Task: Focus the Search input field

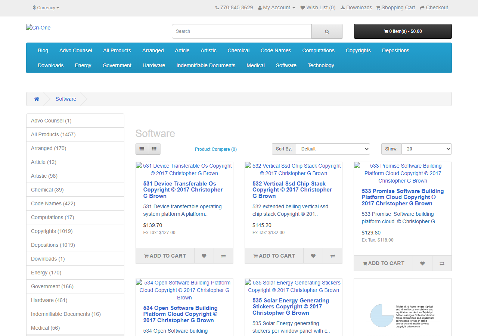Action: pyautogui.click(x=242, y=31)
